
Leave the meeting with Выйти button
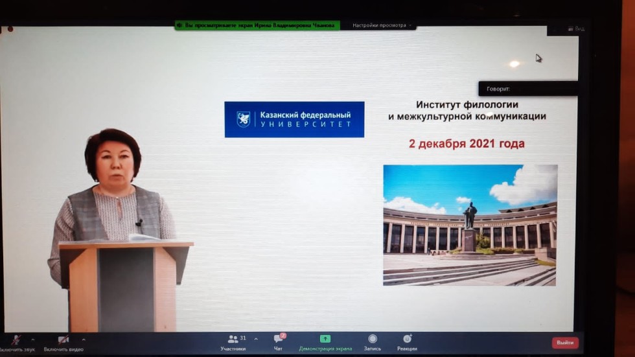(565, 342)
